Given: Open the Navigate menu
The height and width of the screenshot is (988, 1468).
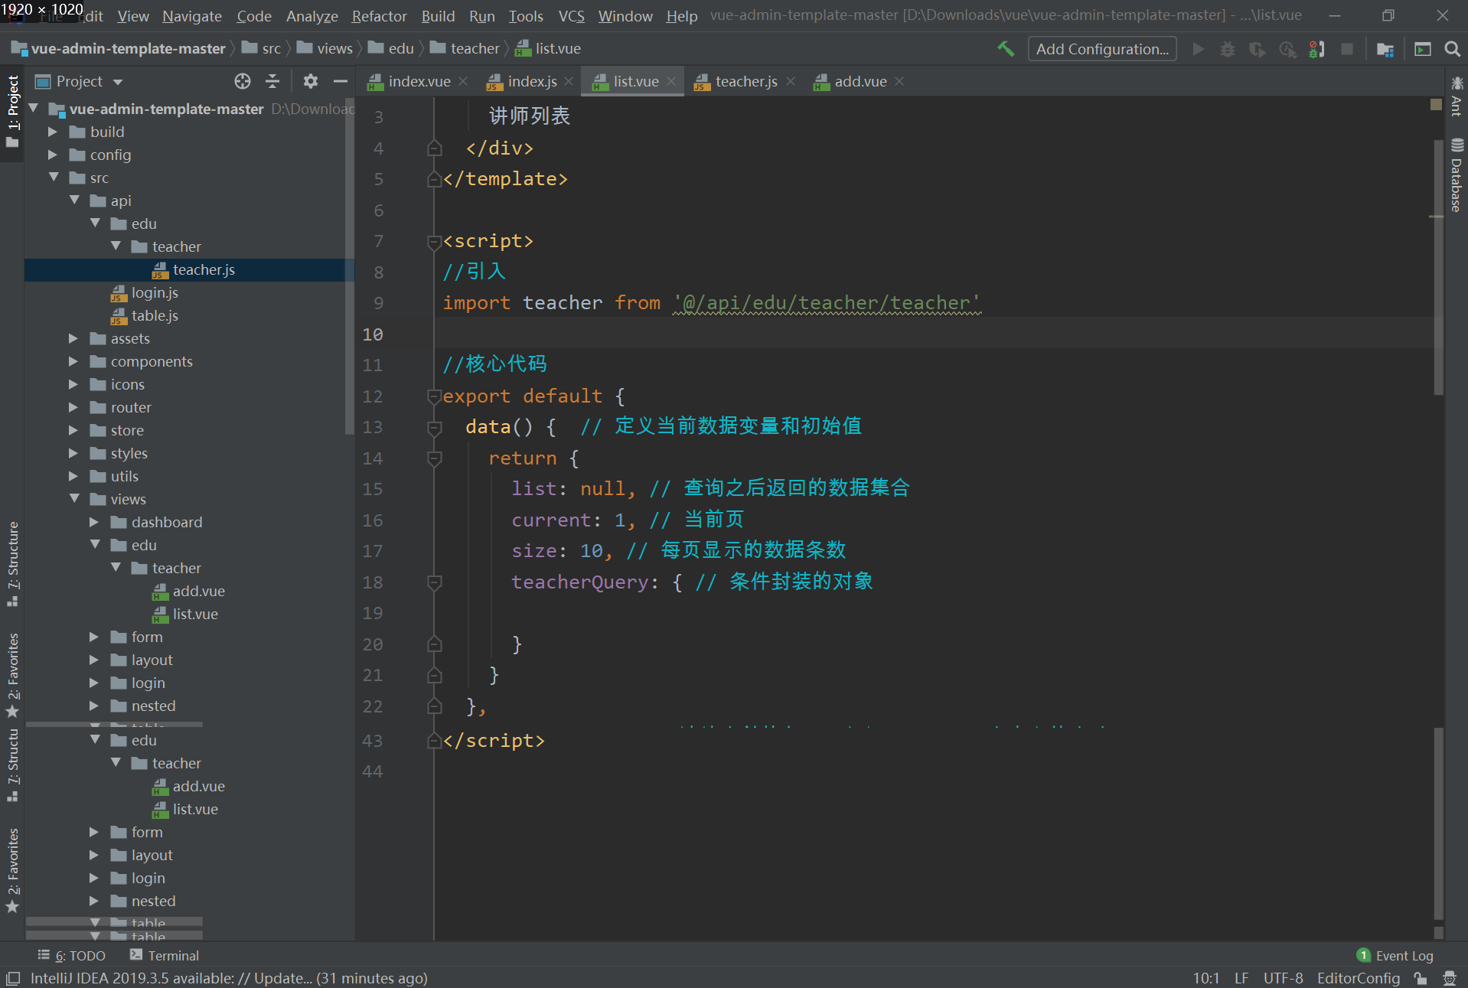Looking at the screenshot, I should coord(192,16).
